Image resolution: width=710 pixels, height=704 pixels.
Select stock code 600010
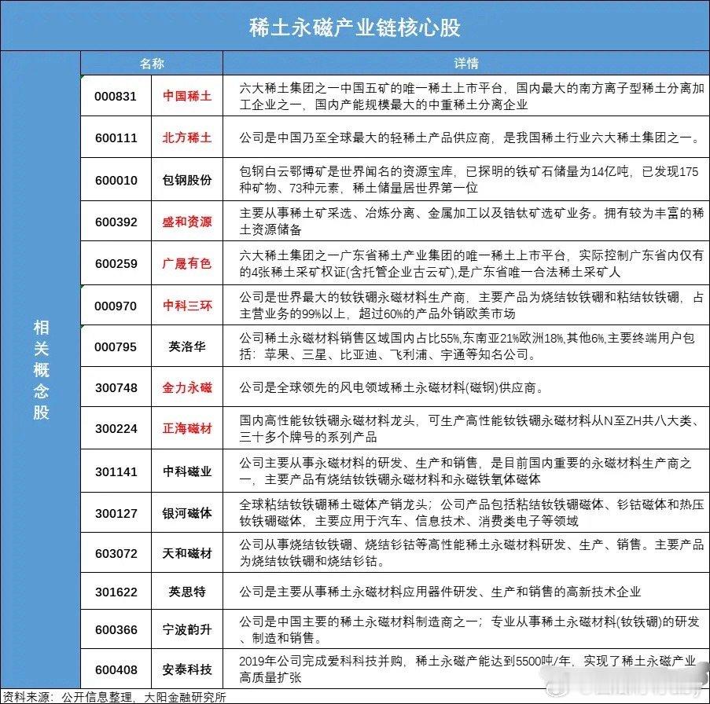(x=116, y=180)
